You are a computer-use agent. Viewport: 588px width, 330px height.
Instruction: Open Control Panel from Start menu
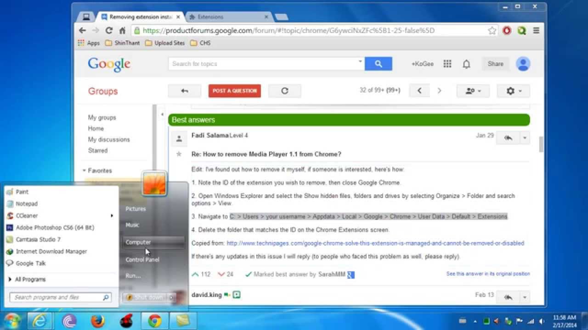(142, 259)
